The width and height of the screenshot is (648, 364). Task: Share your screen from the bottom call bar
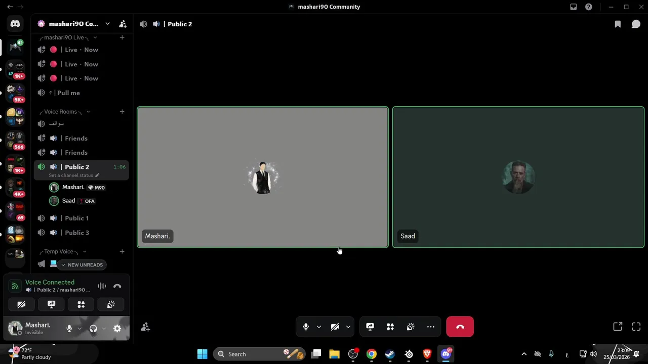coord(370,327)
